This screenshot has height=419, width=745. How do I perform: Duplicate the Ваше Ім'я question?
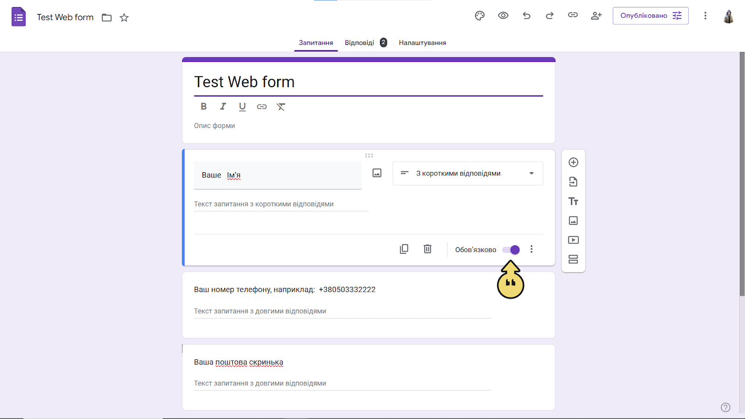(x=404, y=249)
